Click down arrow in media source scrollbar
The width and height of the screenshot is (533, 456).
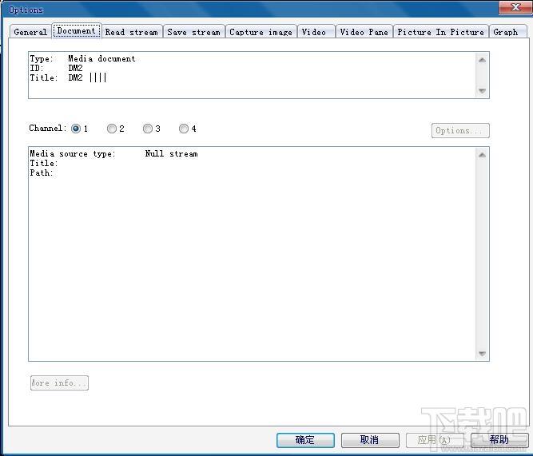(482, 354)
